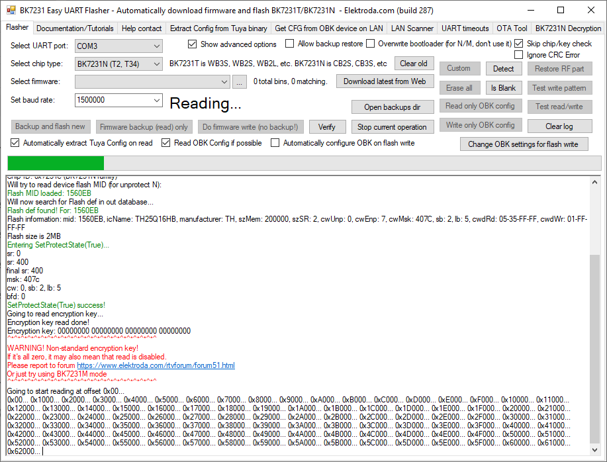
Task: Click 'Or just try using BK7231M mode' text
Action: pyautogui.click(x=57, y=374)
